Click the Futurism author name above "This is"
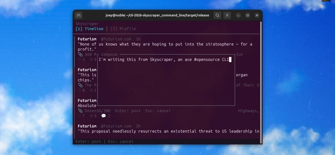This screenshot has height=155, width=335. click(87, 70)
